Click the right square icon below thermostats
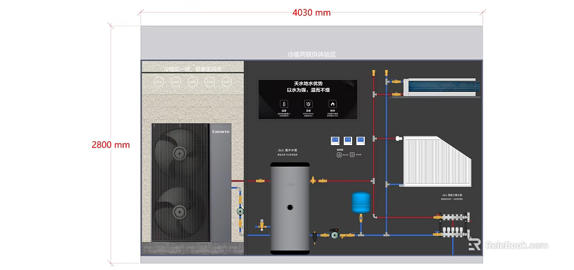Screen dimensions: 574x270 (x=352, y=155)
